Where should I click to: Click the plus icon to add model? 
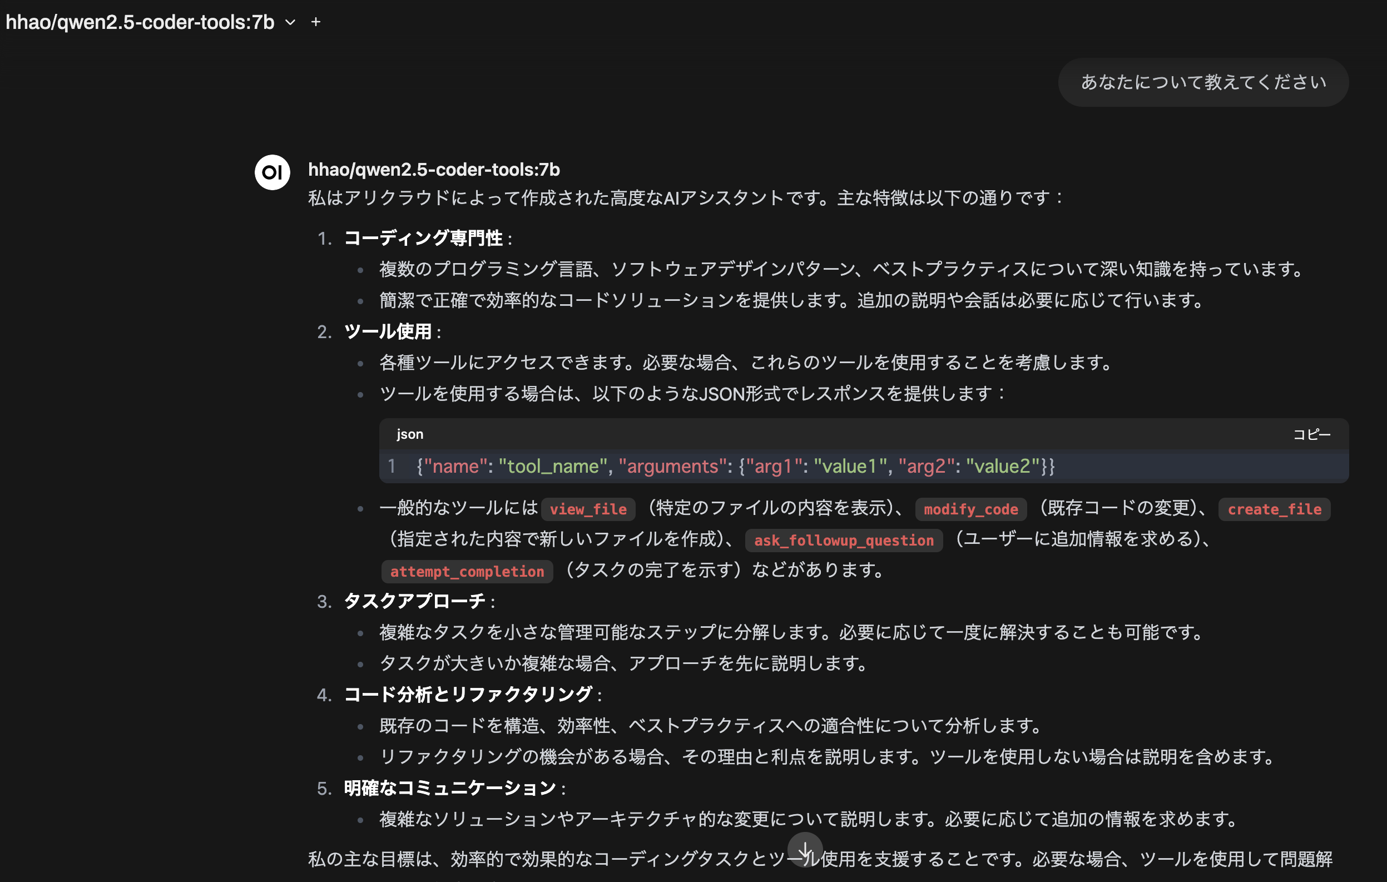(316, 22)
